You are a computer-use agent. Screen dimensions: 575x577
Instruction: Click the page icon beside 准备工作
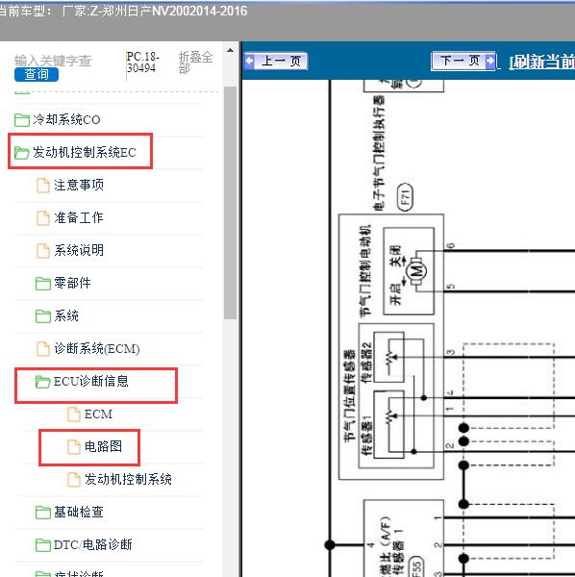43,218
